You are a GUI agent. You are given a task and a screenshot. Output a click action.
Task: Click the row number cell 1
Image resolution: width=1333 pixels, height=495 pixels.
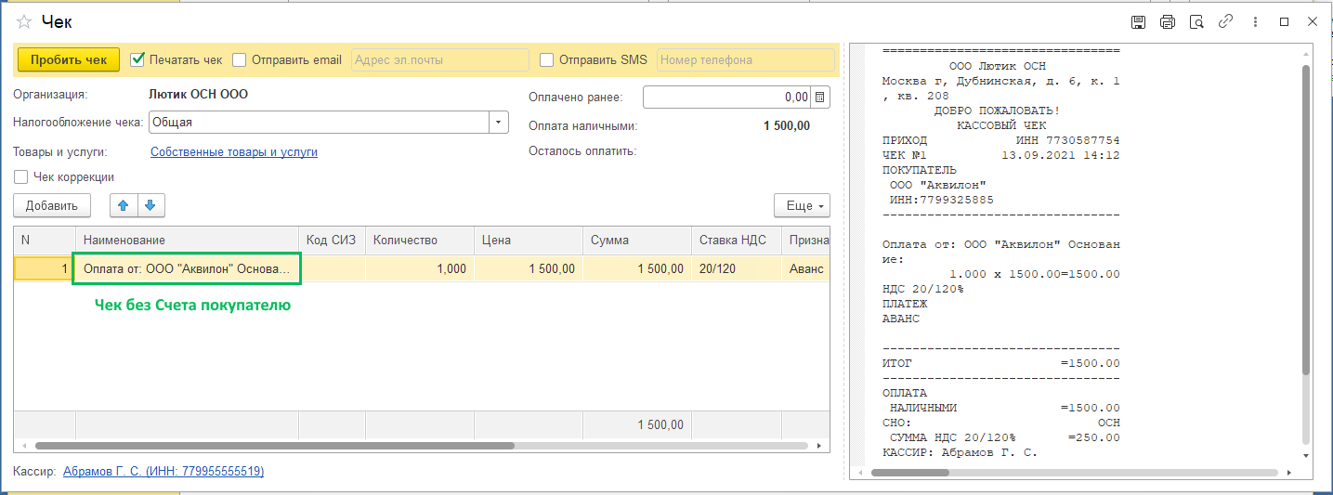pos(45,268)
